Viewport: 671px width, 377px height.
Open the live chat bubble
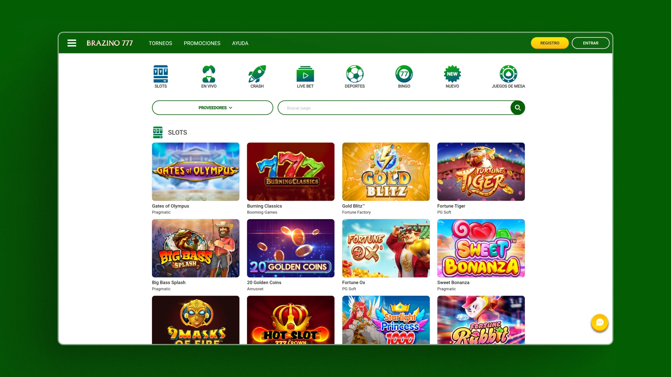pyautogui.click(x=600, y=323)
